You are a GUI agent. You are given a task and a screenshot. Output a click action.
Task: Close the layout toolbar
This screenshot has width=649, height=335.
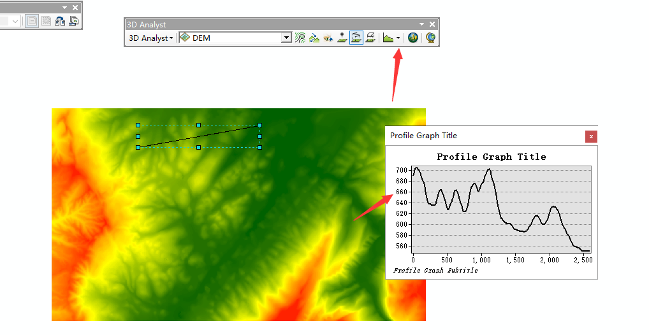(x=75, y=8)
